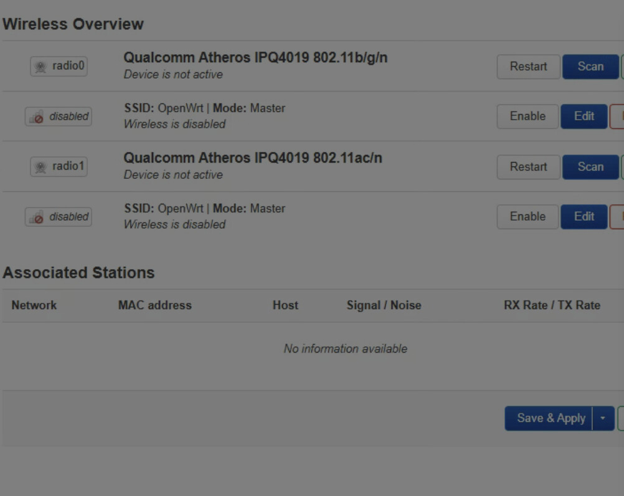
Task: Click the RX Rate / TX Rate column header
Action: pos(552,305)
